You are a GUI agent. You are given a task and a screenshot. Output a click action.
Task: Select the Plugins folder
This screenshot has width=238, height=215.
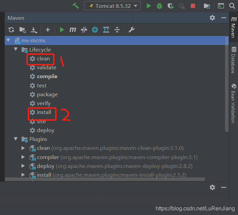(x=34, y=139)
